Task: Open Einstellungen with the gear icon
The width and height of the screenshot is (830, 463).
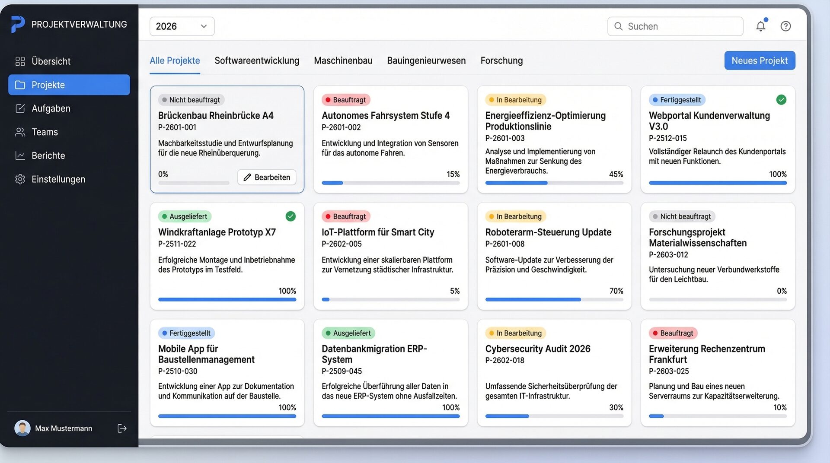Action: [x=20, y=179]
